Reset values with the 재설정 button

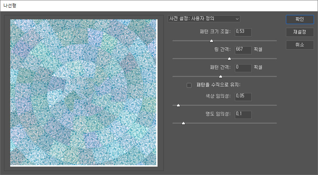(x=300, y=32)
